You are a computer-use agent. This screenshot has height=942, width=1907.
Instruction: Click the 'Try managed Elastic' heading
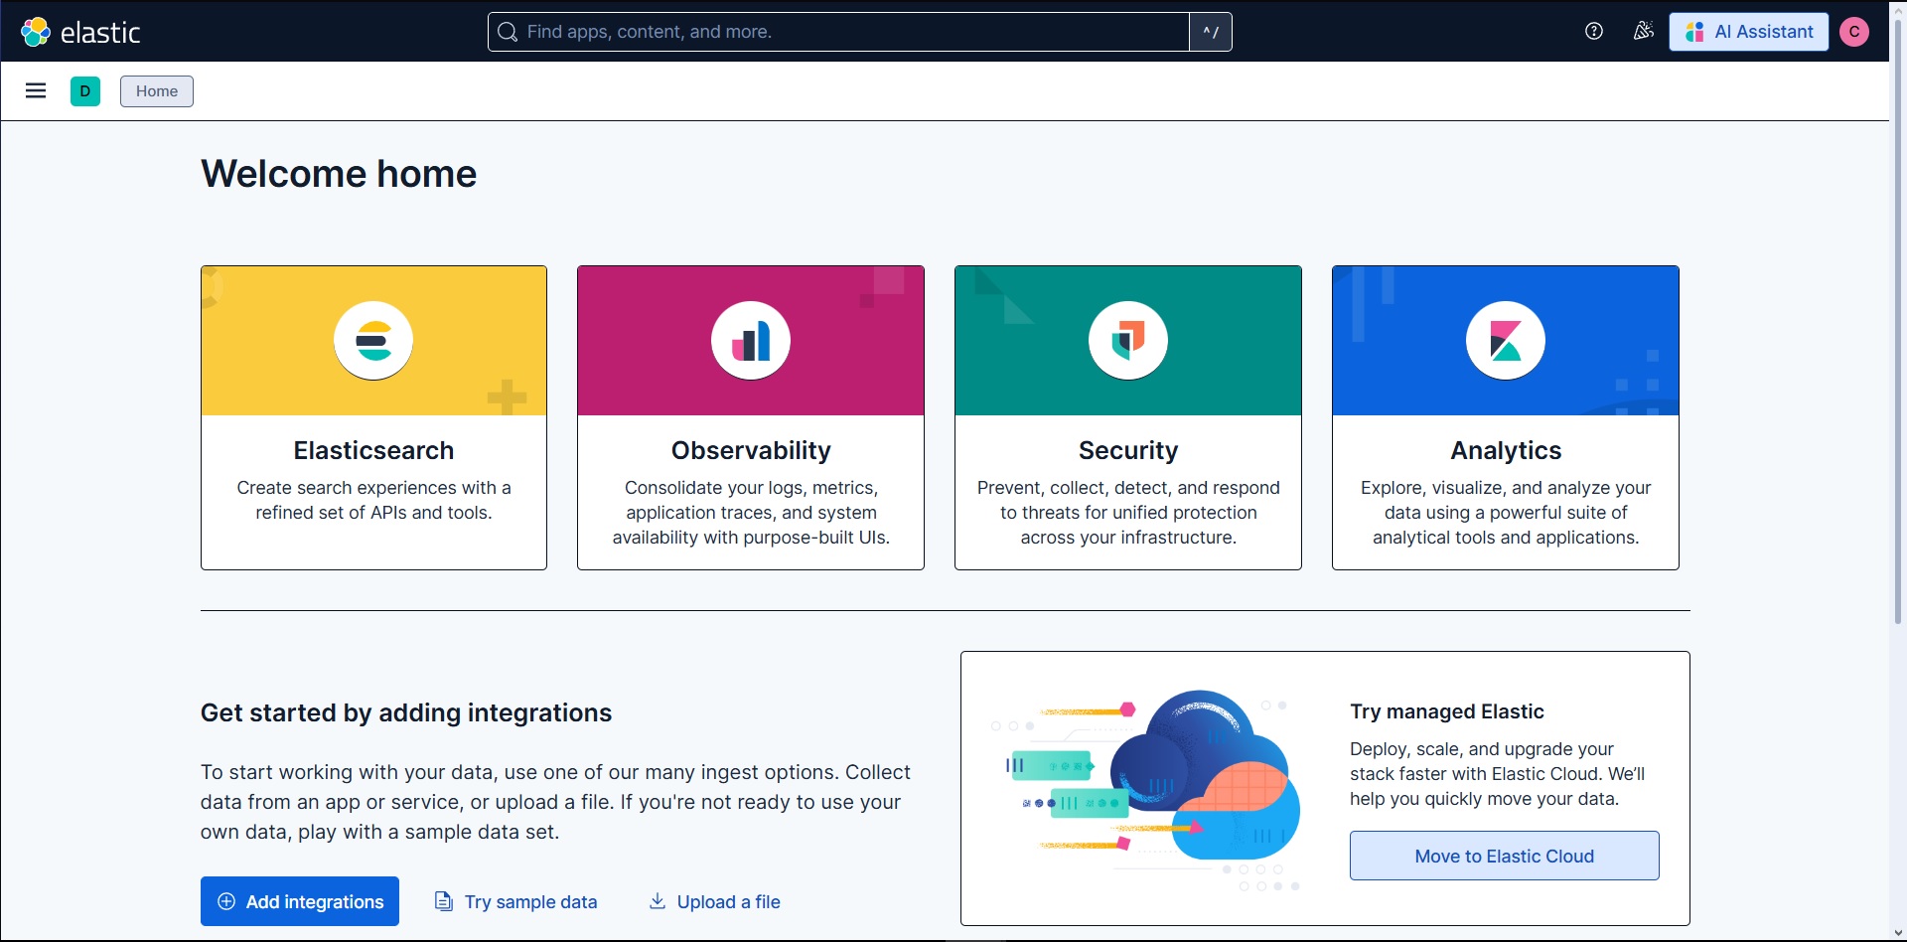[x=1447, y=711]
